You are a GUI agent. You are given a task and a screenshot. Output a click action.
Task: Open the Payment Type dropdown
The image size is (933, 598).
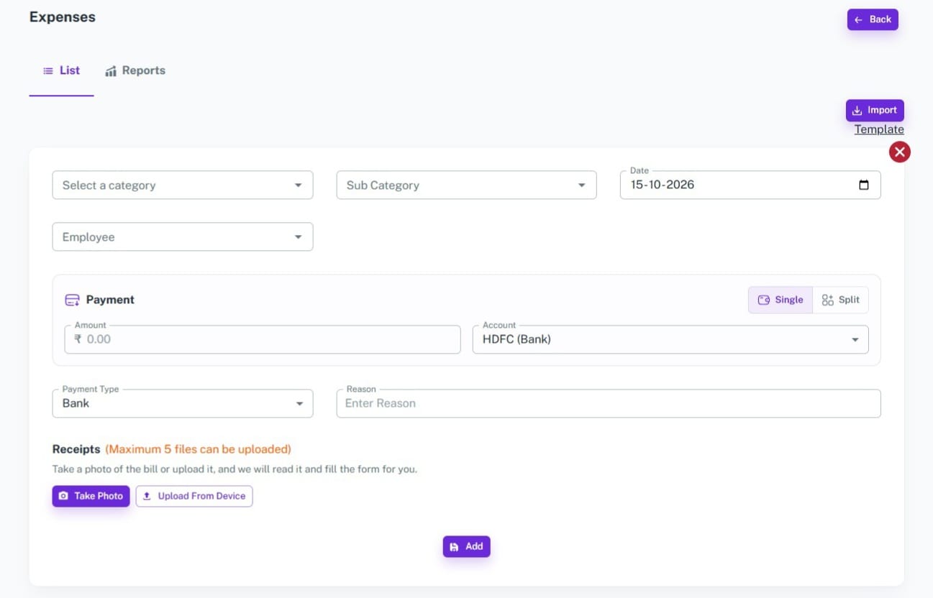tap(183, 403)
